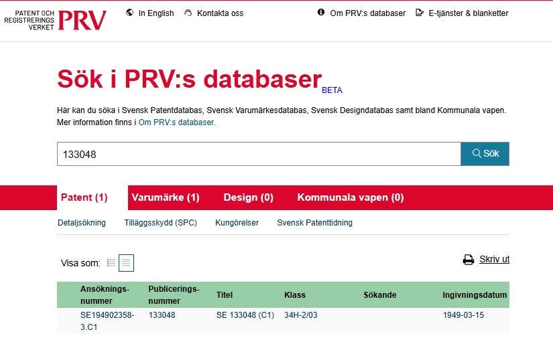Click the printer icon

point(469,260)
